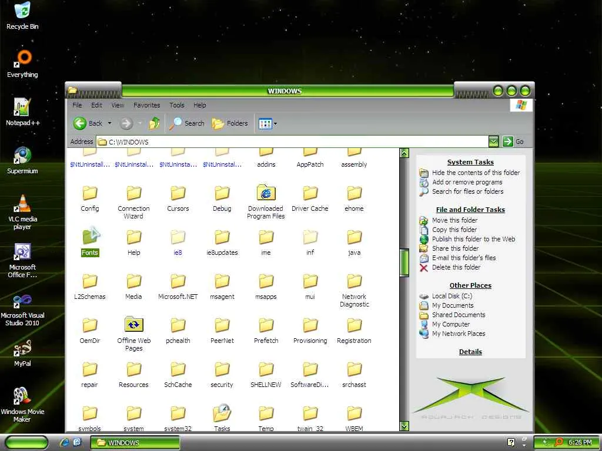
Task: Click Add or remove programs link
Action: pyautogui.click(x=467, y=182)
